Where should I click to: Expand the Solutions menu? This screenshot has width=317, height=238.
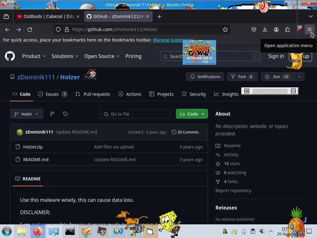point(65,56)
